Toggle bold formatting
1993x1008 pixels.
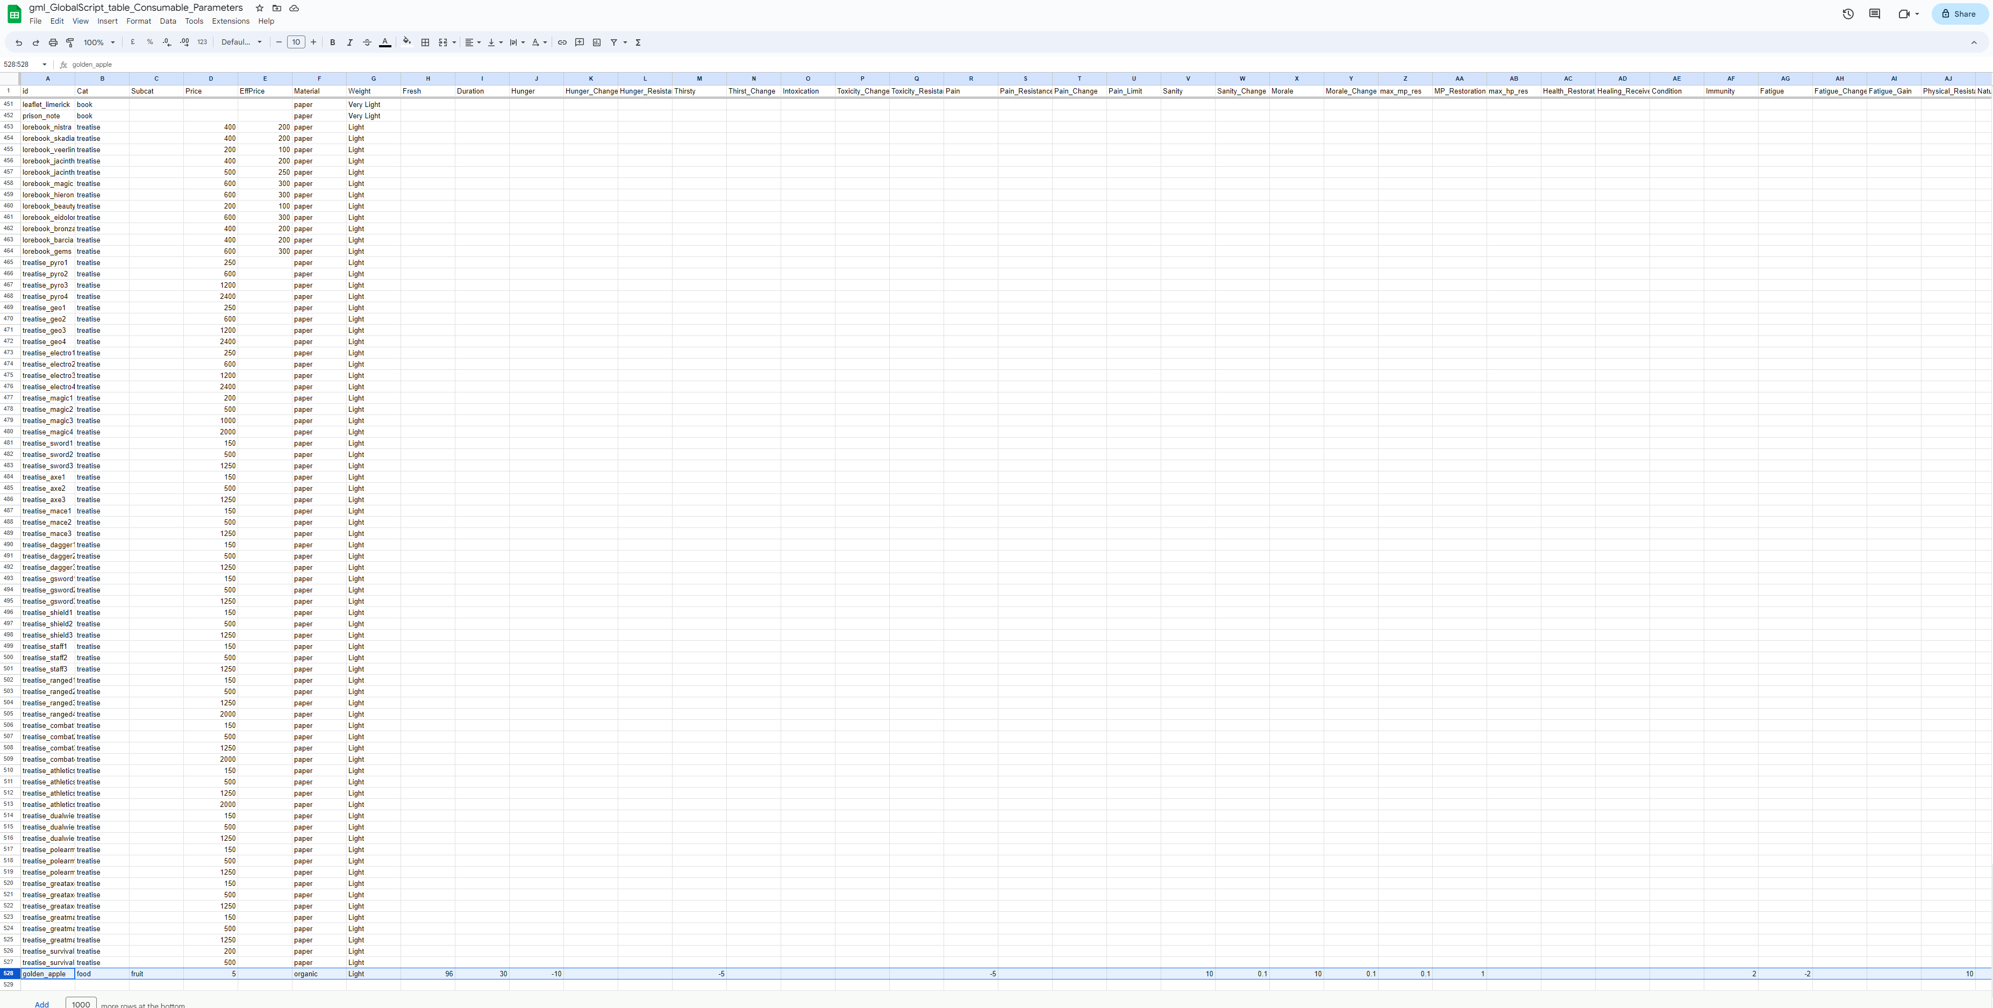333,42
